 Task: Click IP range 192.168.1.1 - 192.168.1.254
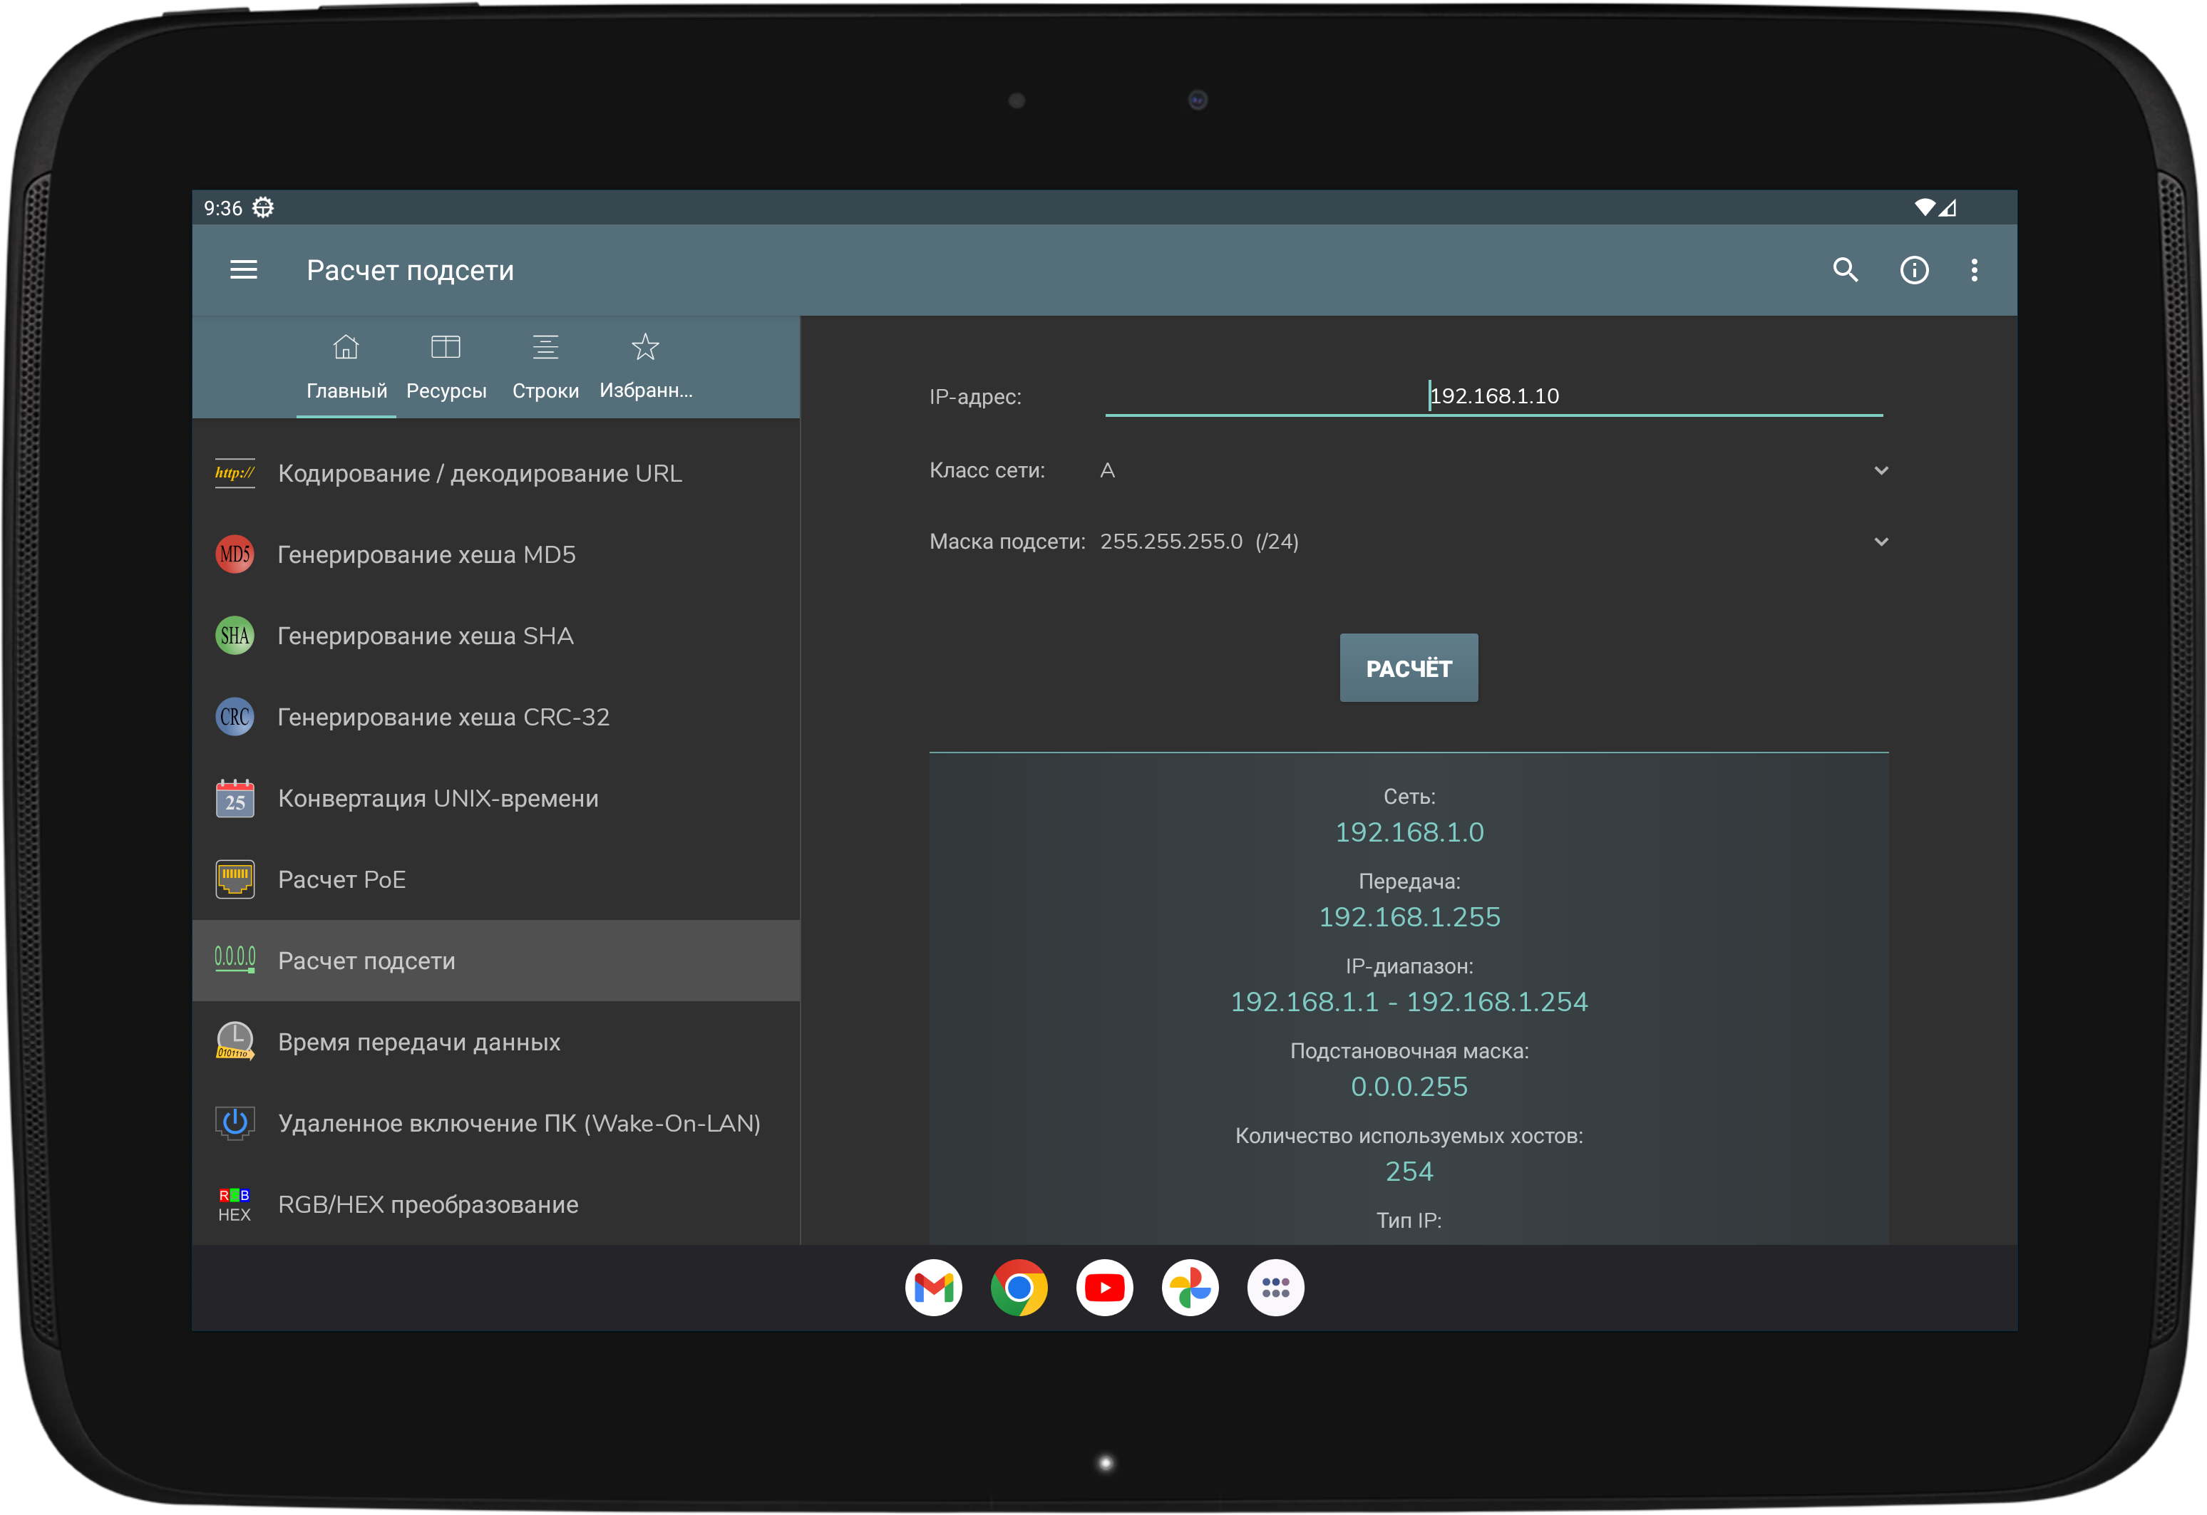click(1409, 1001)
